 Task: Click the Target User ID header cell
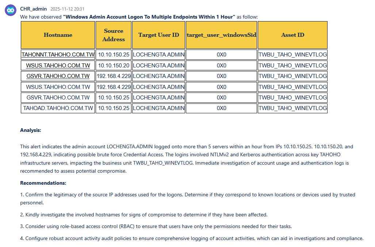click(158, 35)
